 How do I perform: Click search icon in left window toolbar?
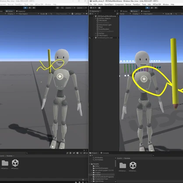tap(62, 8)
